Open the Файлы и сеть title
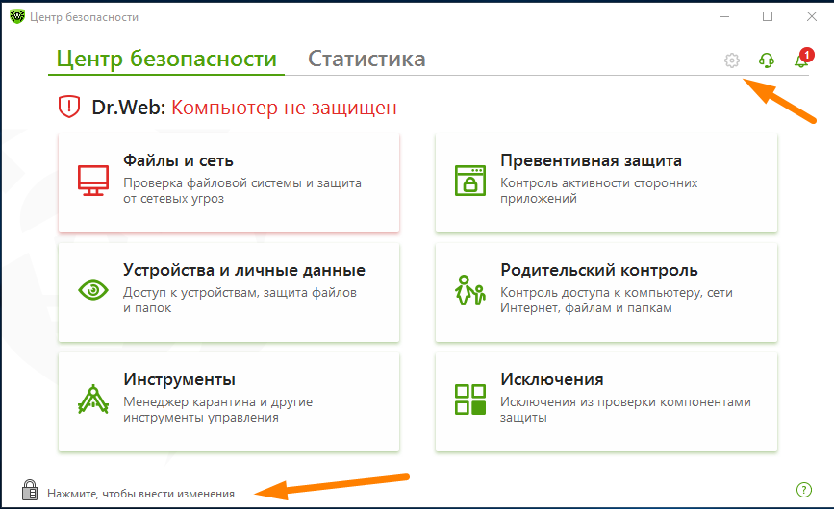The image size is (834, 509). [x=178, y=160]
